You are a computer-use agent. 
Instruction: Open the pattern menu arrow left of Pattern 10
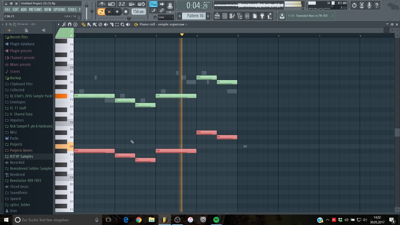tap(179, 16)
